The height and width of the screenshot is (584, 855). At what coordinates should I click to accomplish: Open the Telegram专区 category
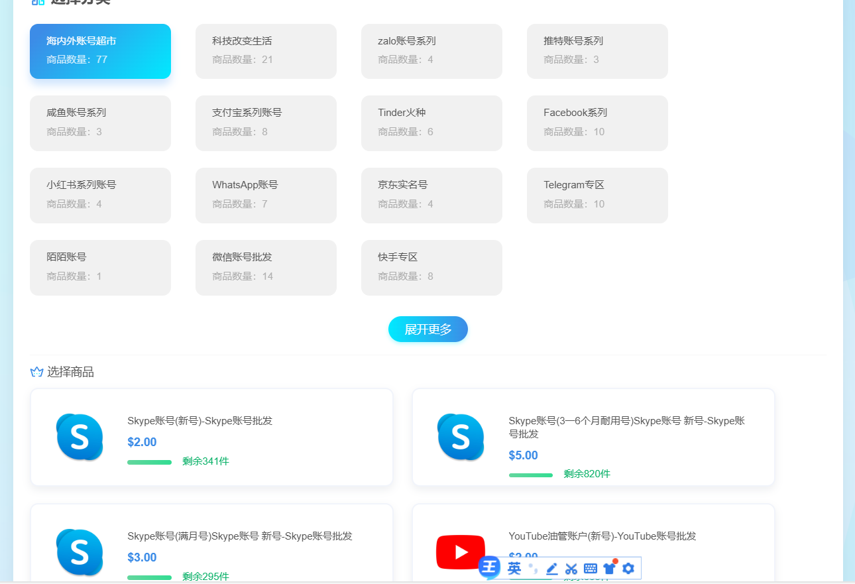coord(597,196)
